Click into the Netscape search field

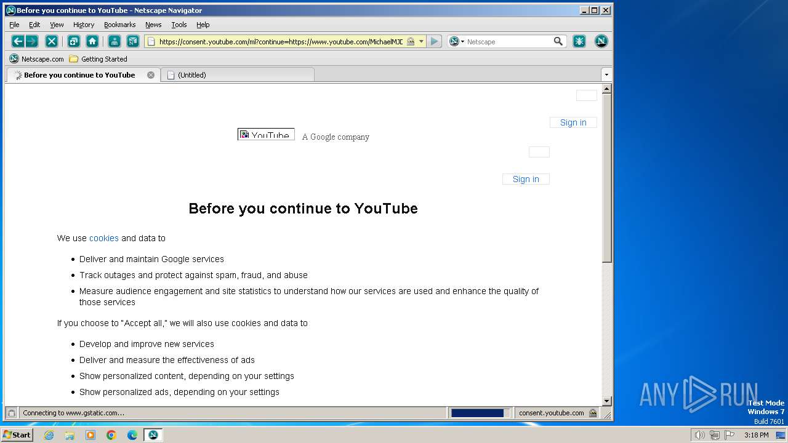point(509,41)
